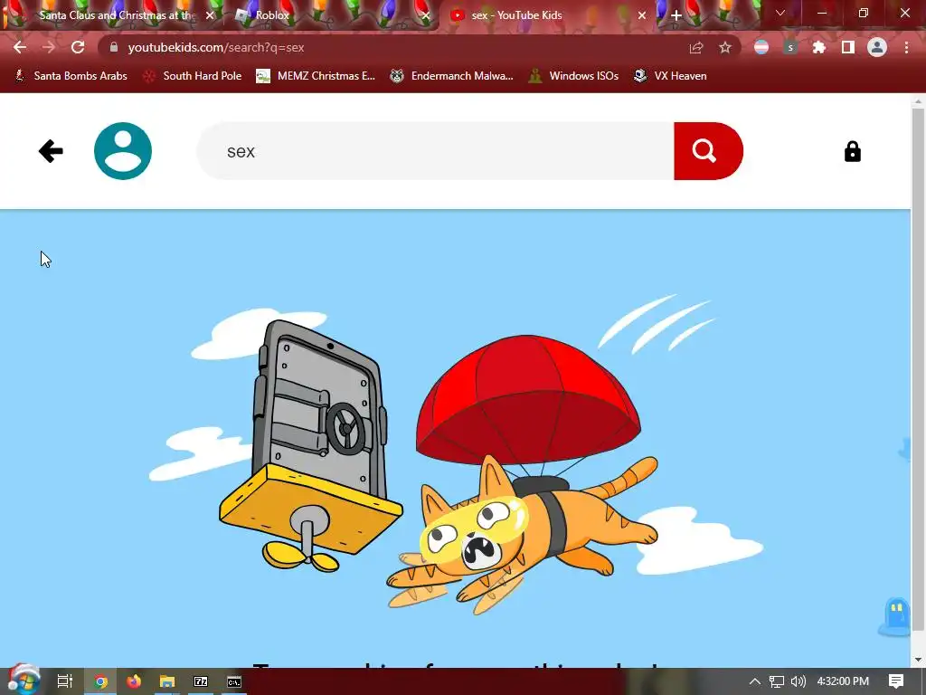The image size is (926, 695).
Task: Open the Santa Bombs Arabs bookmark
Action: [71, 76]
